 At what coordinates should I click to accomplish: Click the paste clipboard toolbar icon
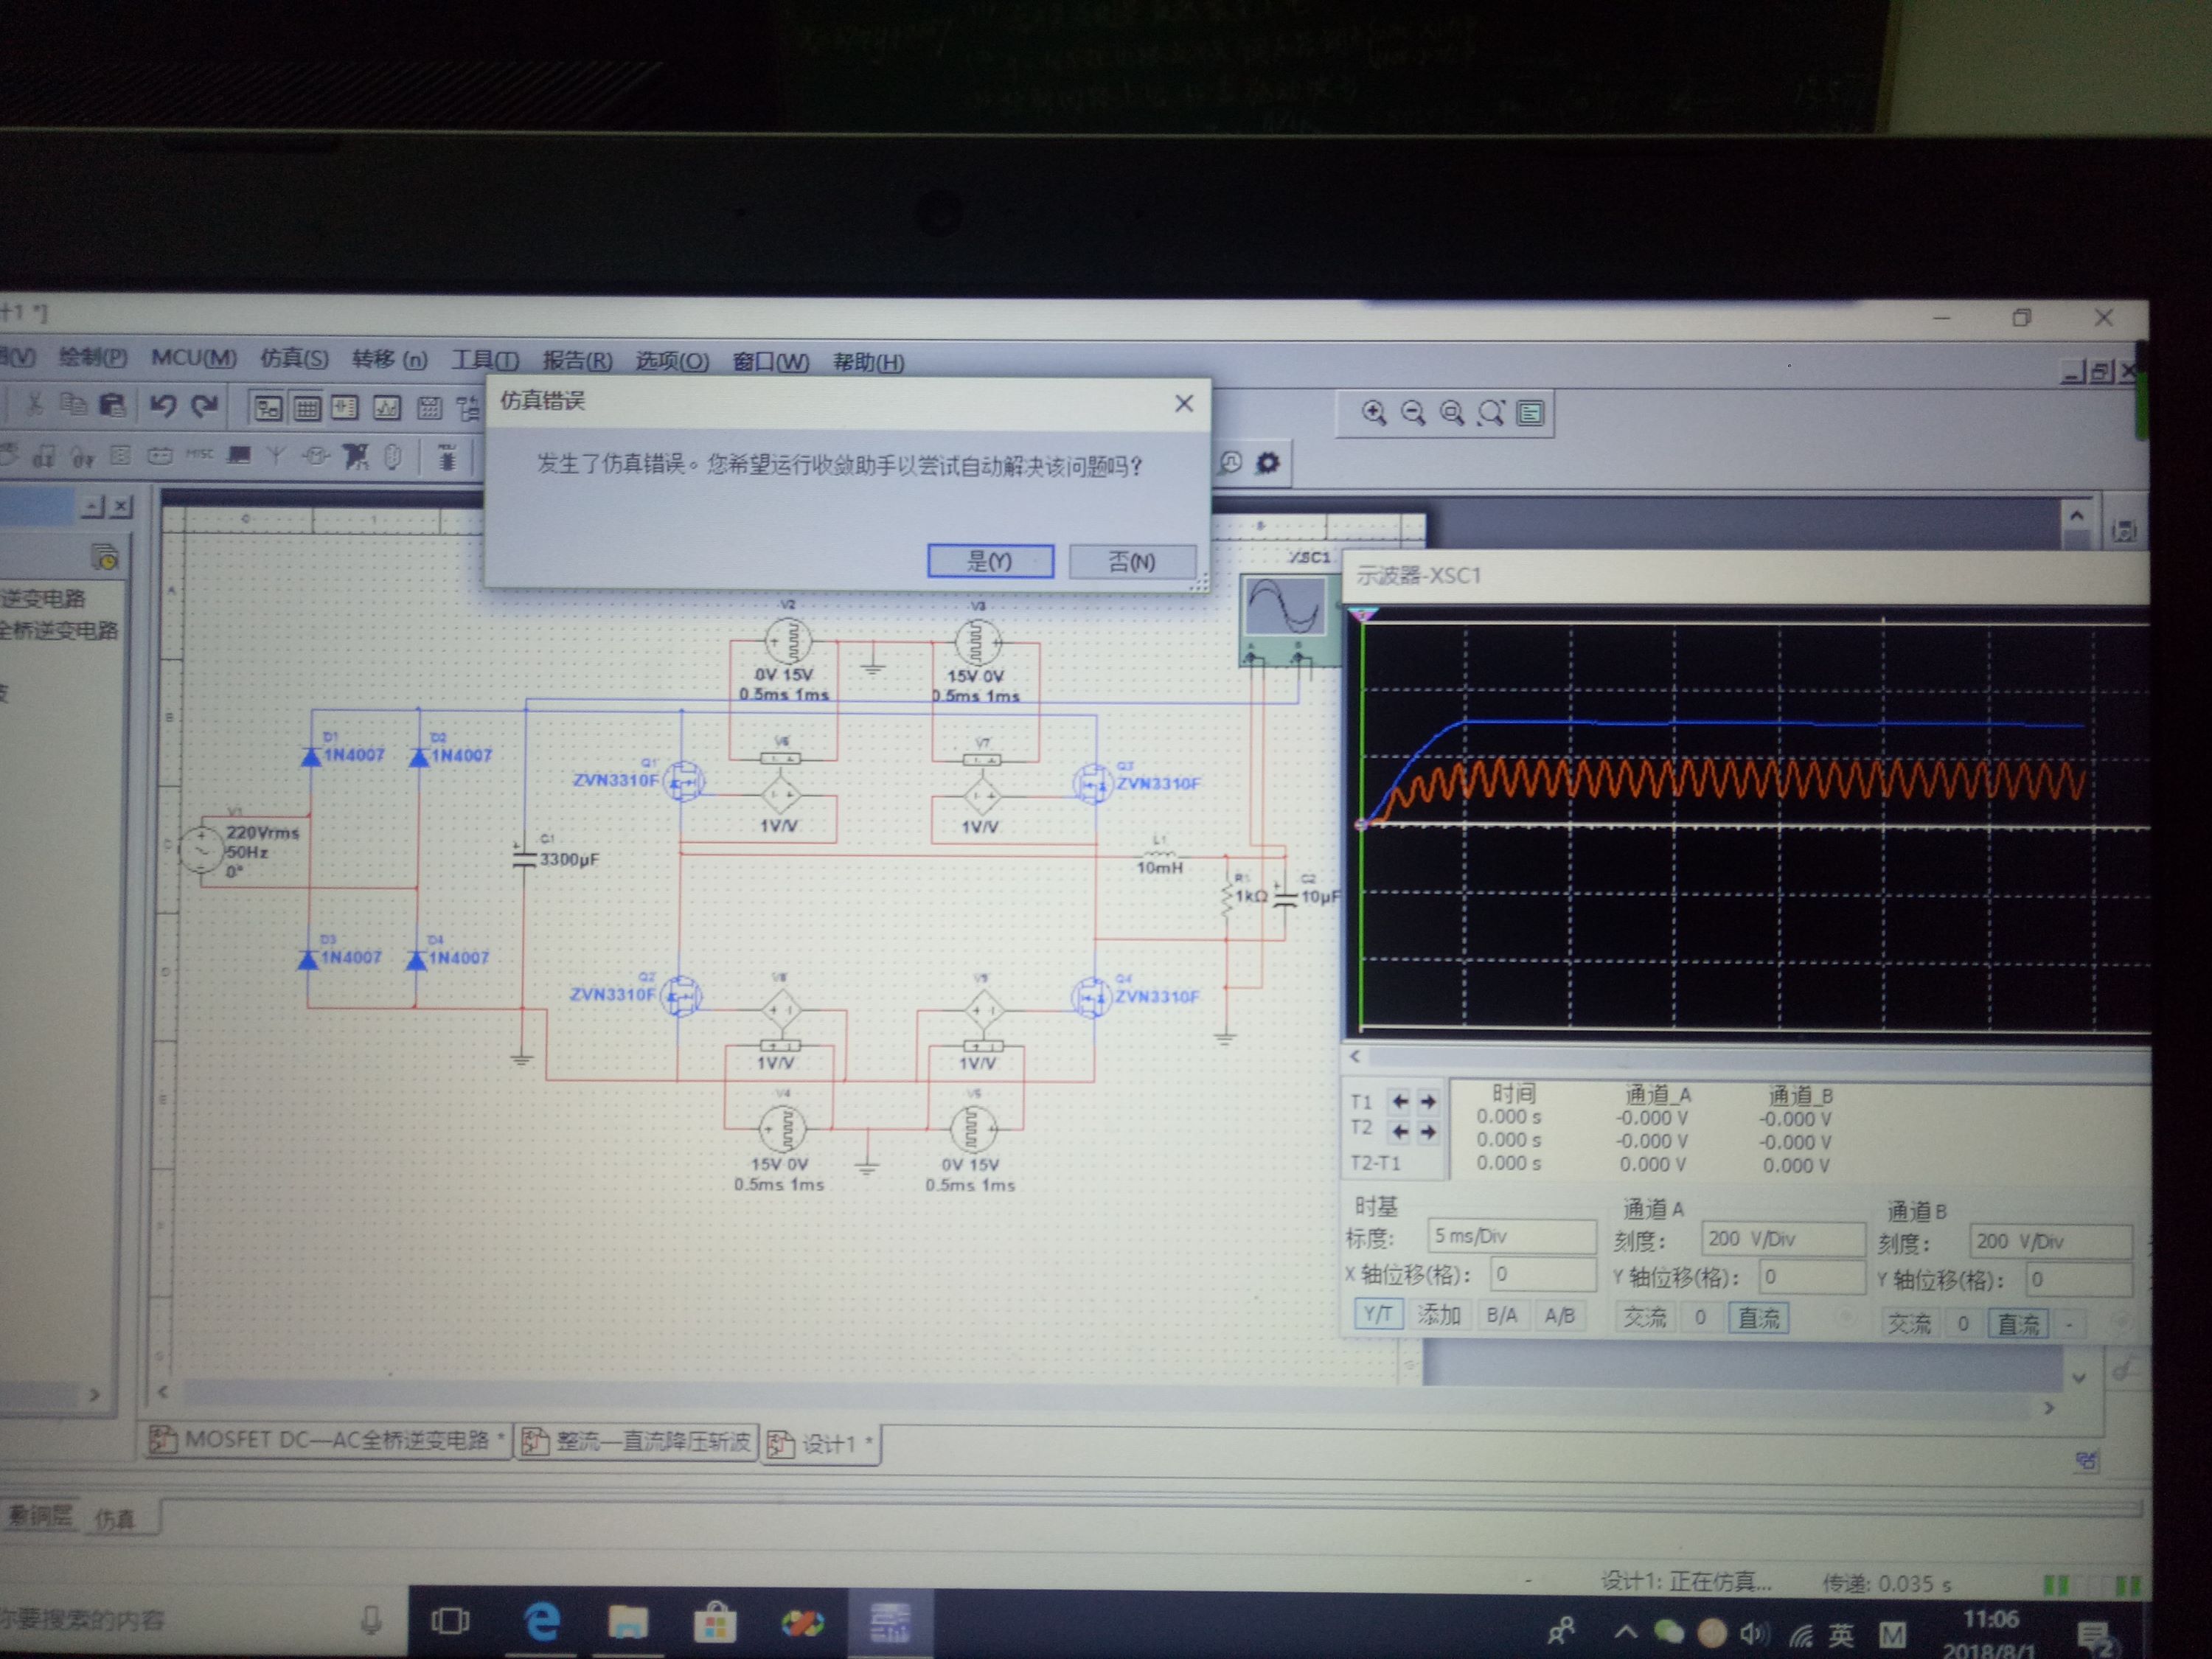click(112, 404)
